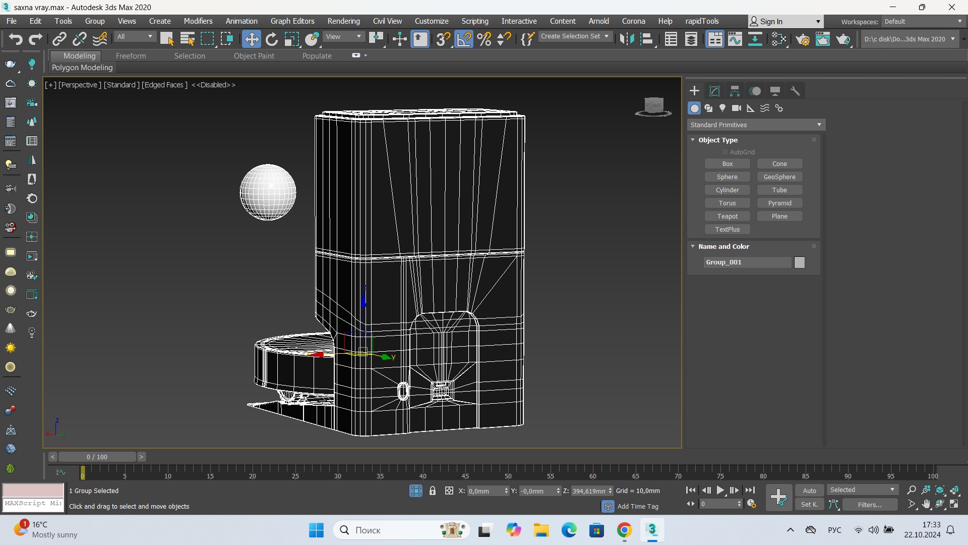Select the Move transform tool
Image resolution: width=968 pixels, height=545 pixels.
[x=251, y=39]
